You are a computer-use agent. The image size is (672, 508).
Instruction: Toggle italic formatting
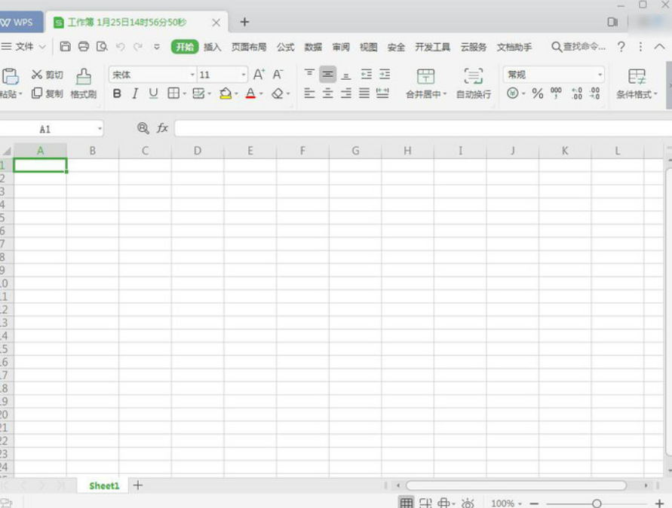tap(135, 93)
